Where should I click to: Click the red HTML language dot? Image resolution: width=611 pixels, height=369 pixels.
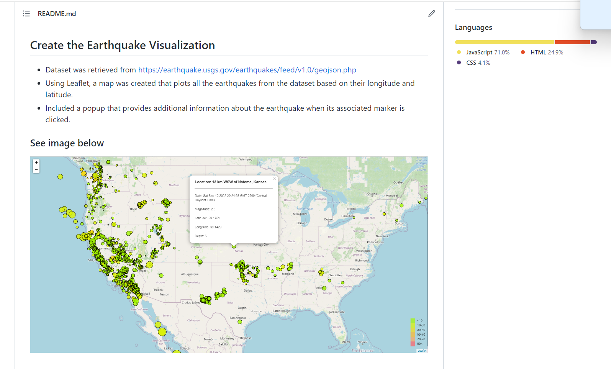[523, 52]
